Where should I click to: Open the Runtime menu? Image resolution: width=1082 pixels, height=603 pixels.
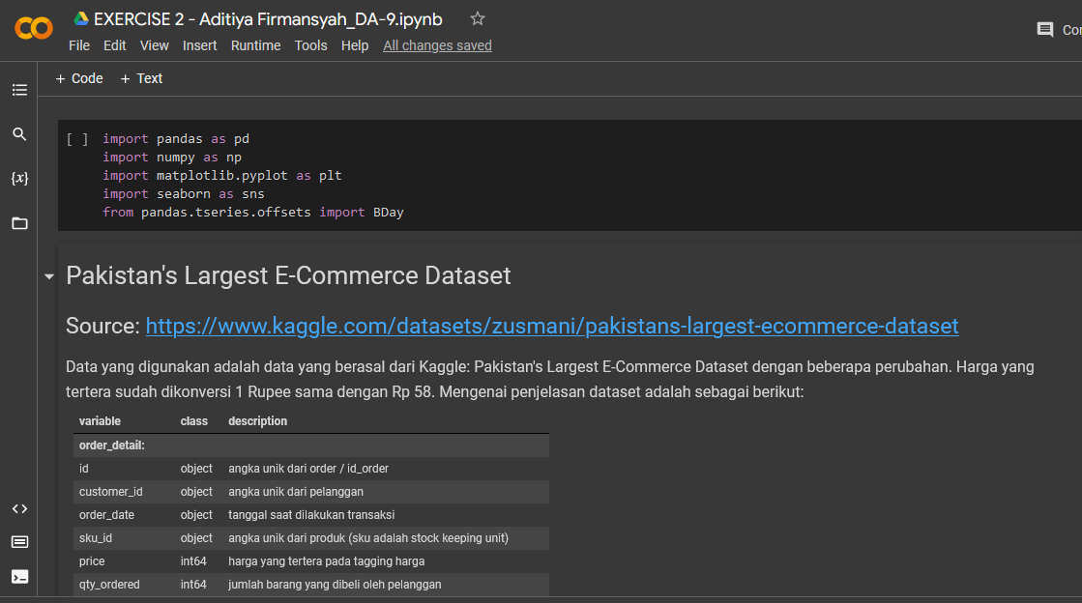pos(255,44)
